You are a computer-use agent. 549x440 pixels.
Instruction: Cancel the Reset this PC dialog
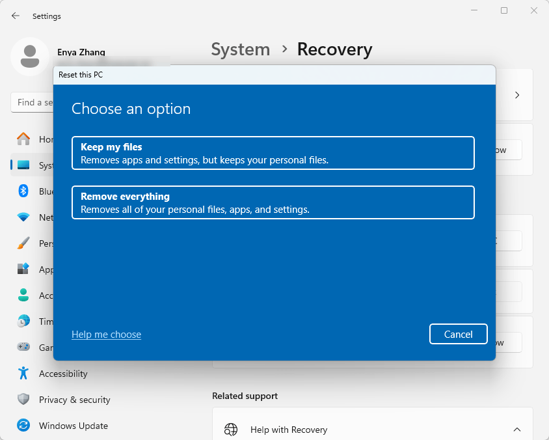pyautogui.click(x=458, y=334)
